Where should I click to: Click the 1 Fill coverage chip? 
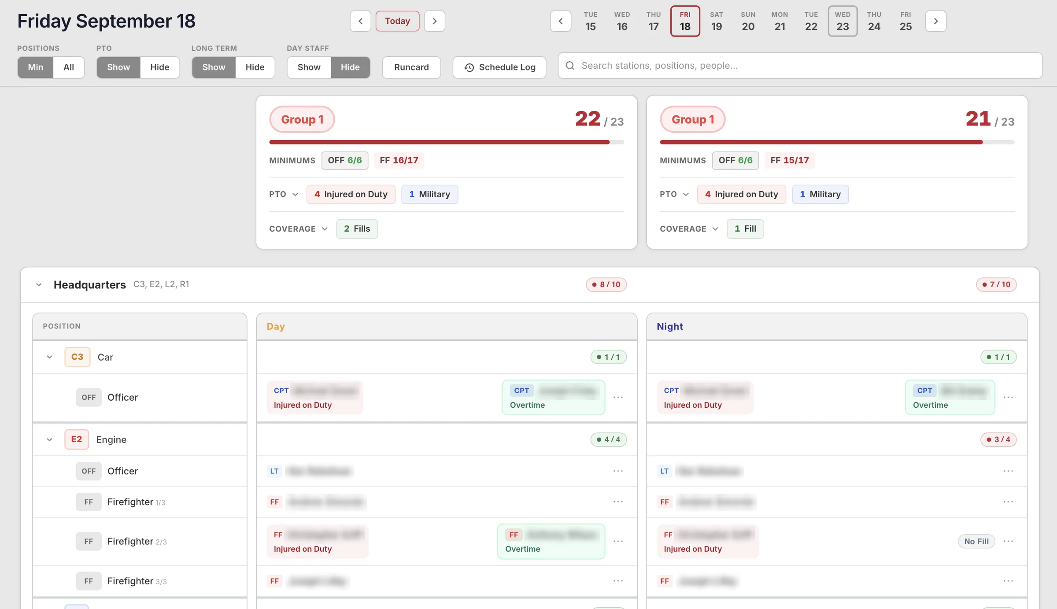745,229
